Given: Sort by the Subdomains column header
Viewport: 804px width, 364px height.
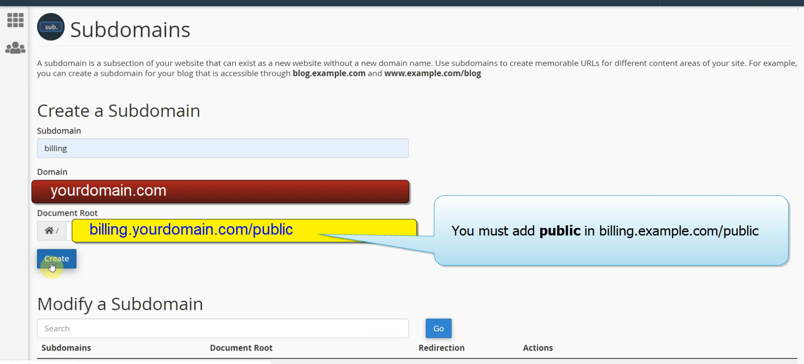Looking at the screenshot, I should click(66, 348).
